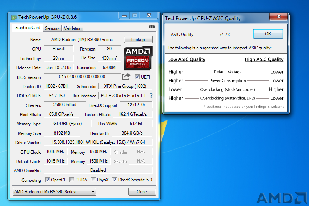Click the screenshot camera icon in GPU-Z
Image resolution: width=309 pixels, height=206 pixels.
point(151,27)
